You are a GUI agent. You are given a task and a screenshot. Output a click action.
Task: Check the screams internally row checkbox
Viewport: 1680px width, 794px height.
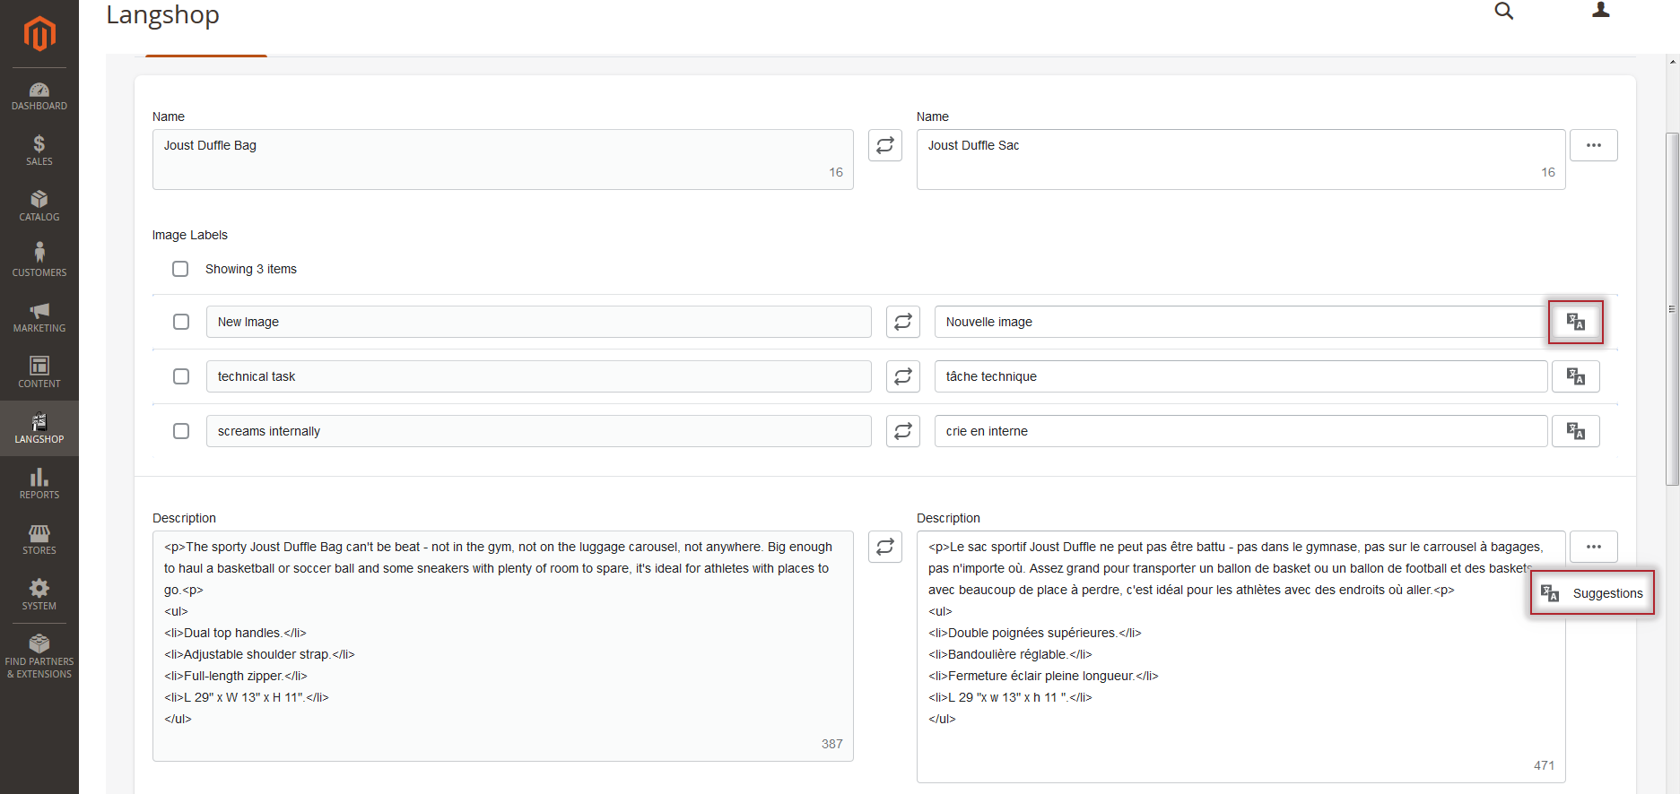pyautogui.click(x=181, y=431)
